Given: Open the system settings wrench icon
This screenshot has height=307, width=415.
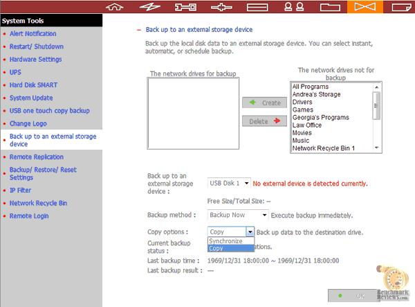Looking at the screenshot, I should (185, 7).
